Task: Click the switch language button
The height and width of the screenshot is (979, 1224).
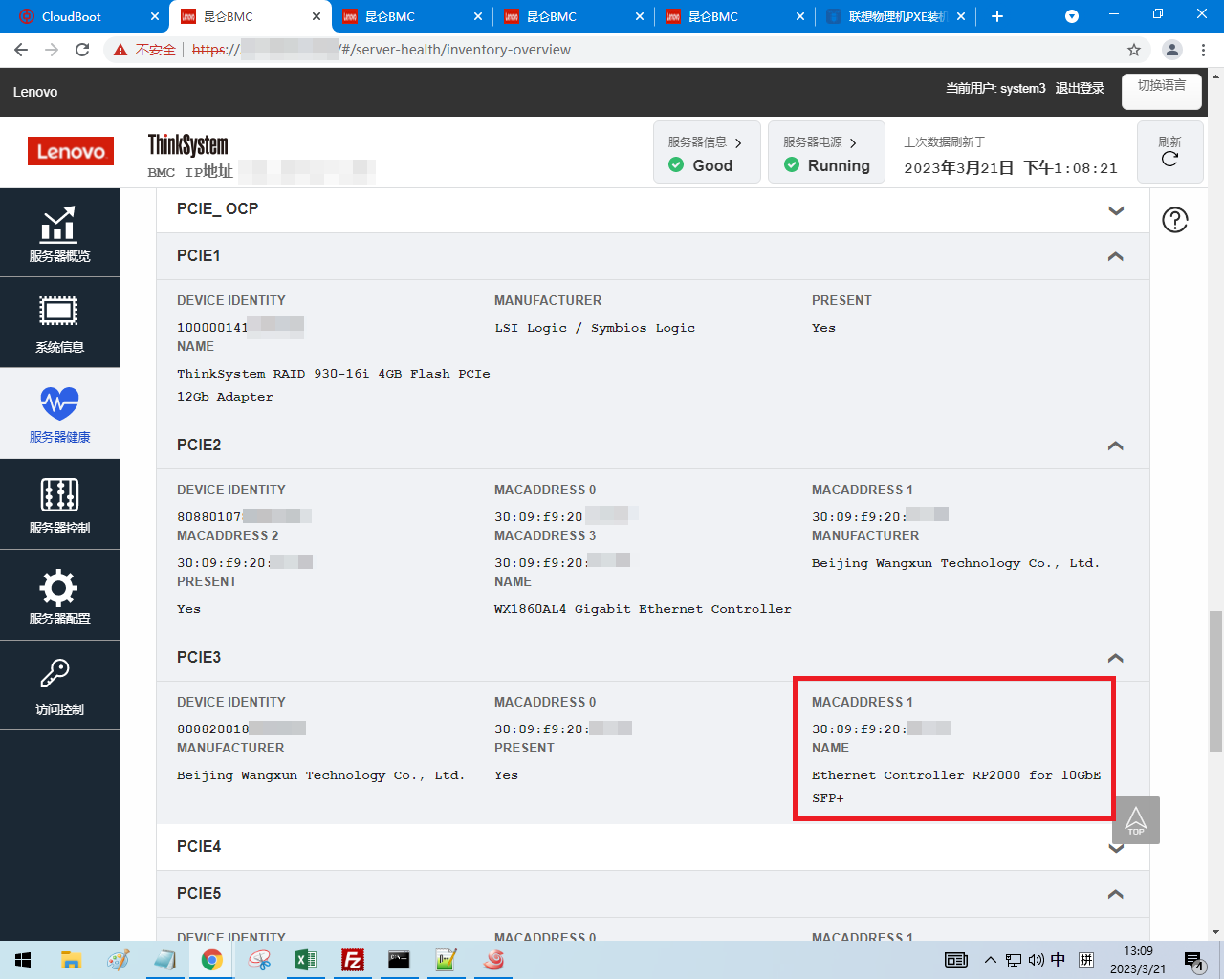Action: pos(1161,89)
